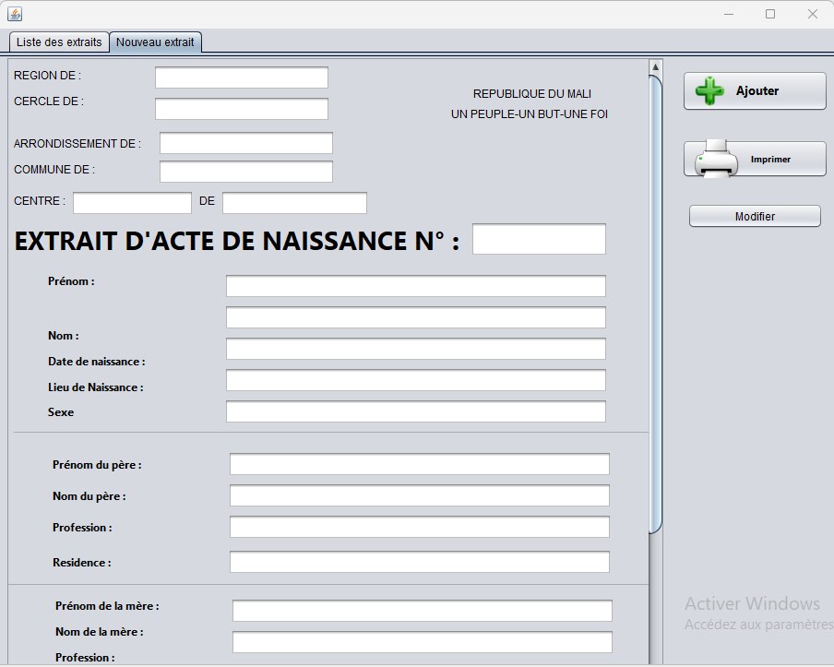
Task: Click the CERCLE DE input field
Action: point(241,109)
